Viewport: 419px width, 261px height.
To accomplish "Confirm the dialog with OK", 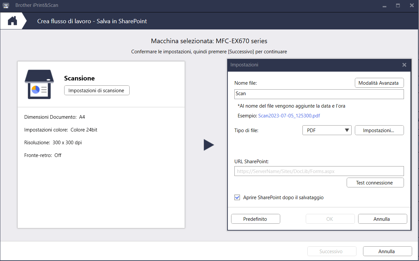I will click(330, 219).
